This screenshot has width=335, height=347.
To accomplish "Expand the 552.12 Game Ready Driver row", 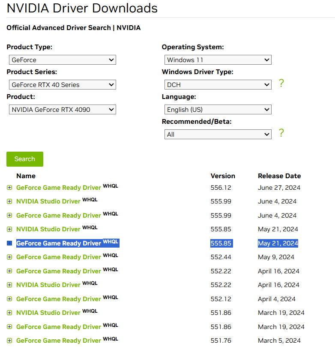I will coord(9,299).
